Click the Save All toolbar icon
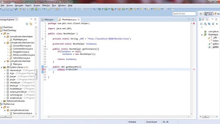The height and width of the screenshot is (124, 220). (7, 9)
